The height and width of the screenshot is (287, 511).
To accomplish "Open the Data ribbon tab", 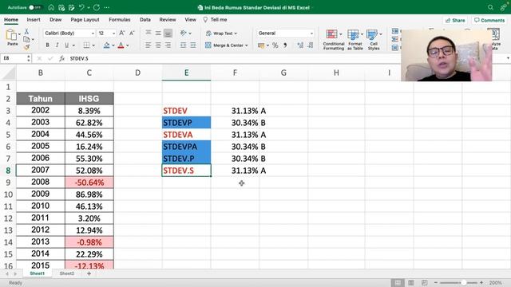I will pyautogui.click(x=145, y=19).
